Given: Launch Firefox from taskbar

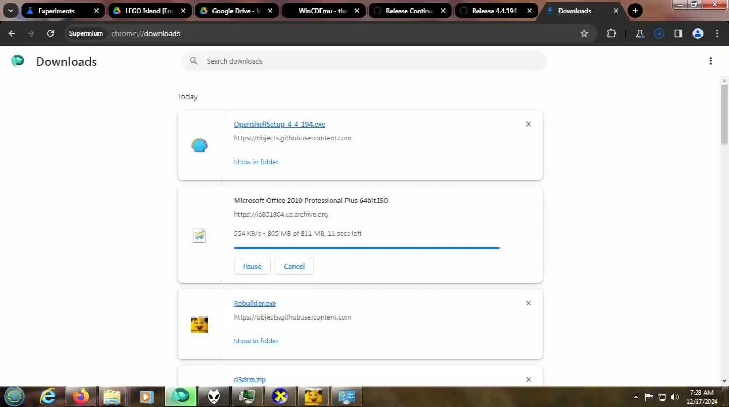Looking at the screenshot, I should click(81, 396).
